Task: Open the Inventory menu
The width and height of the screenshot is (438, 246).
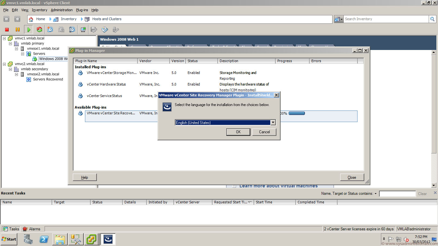Action: tap(39, 10)
